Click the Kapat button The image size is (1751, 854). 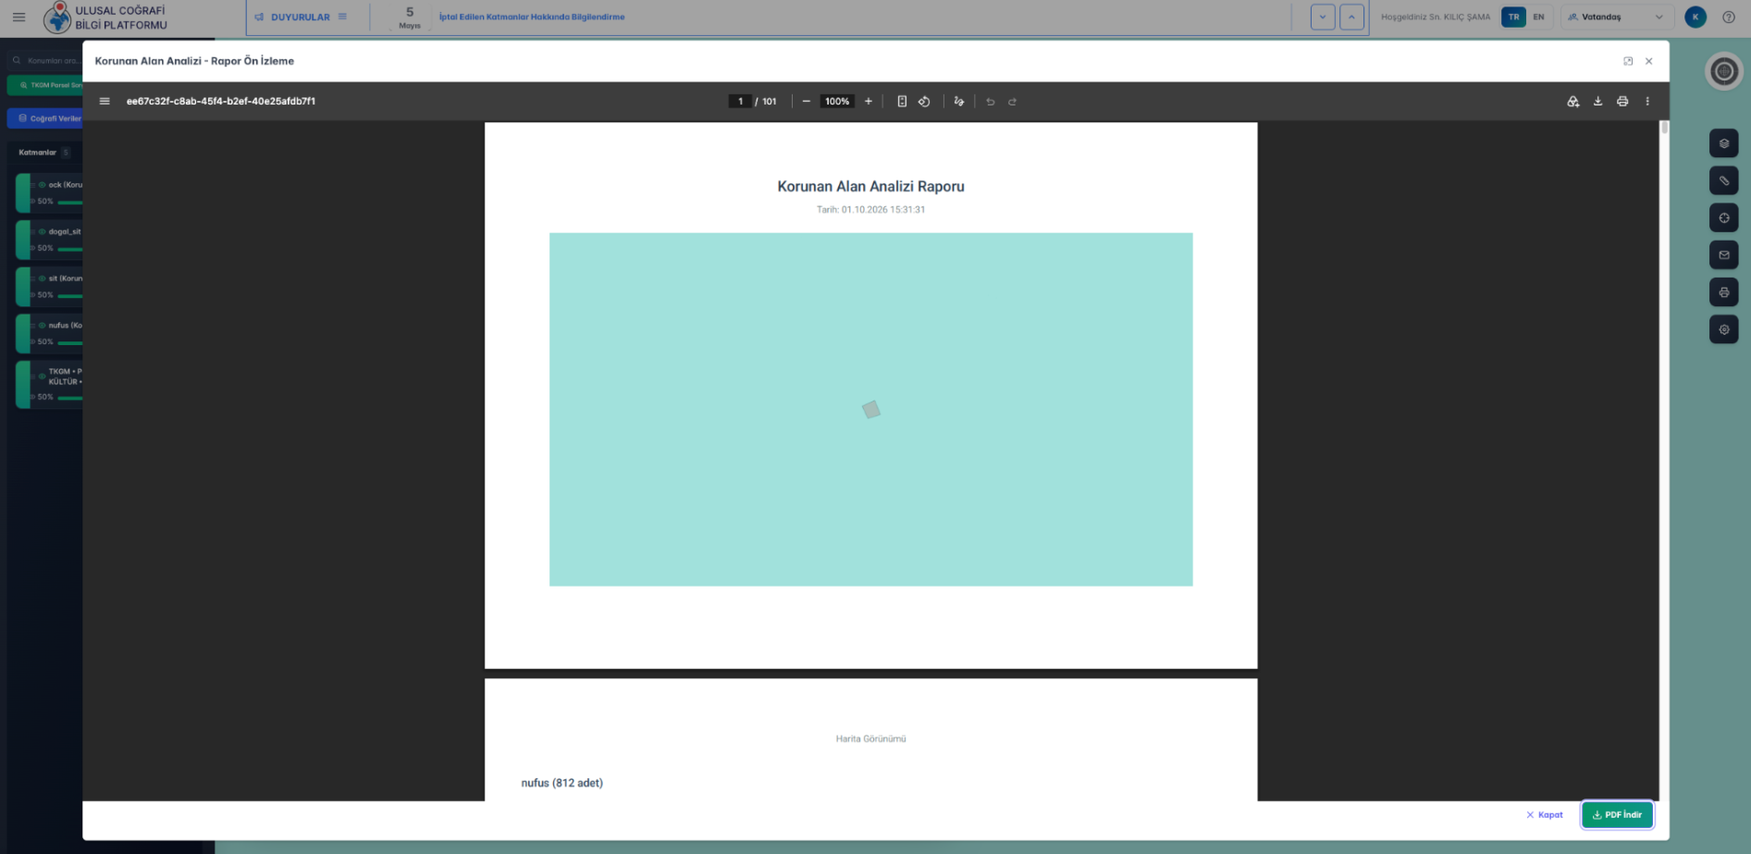click(x=1545, y=815)
